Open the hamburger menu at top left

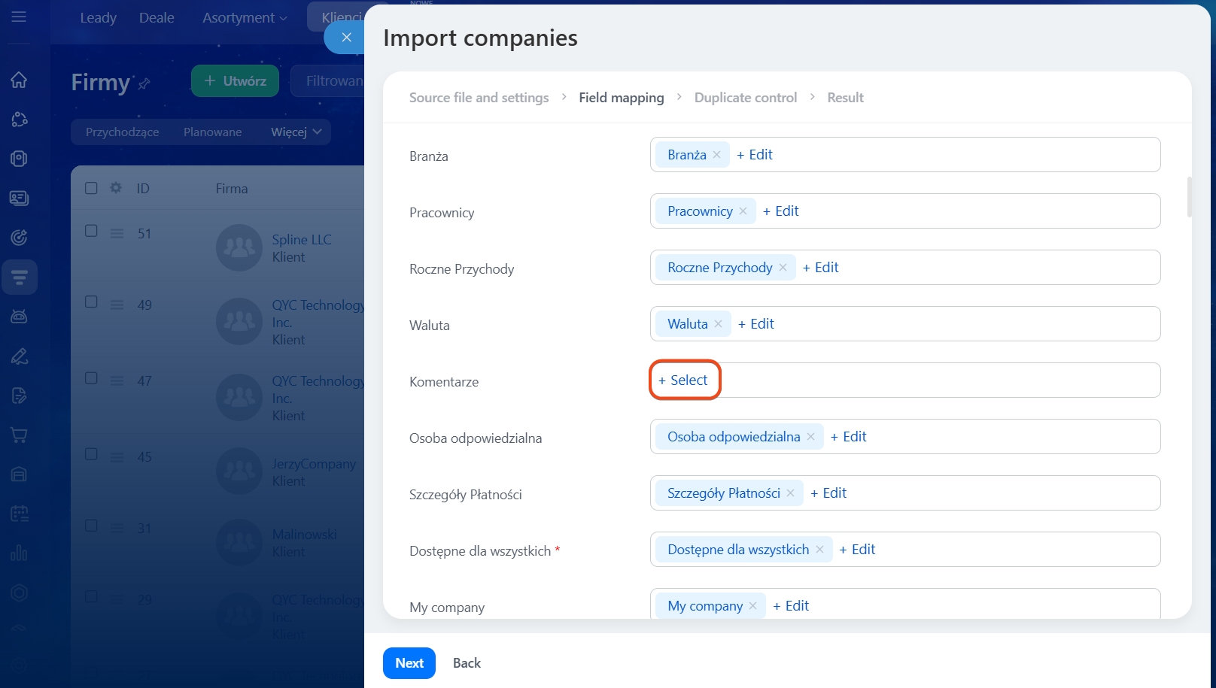point(19,17)
